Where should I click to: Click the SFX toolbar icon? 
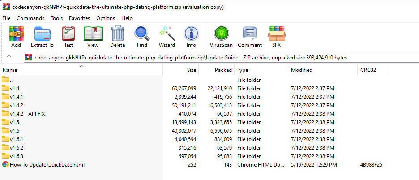coord(277,33)
